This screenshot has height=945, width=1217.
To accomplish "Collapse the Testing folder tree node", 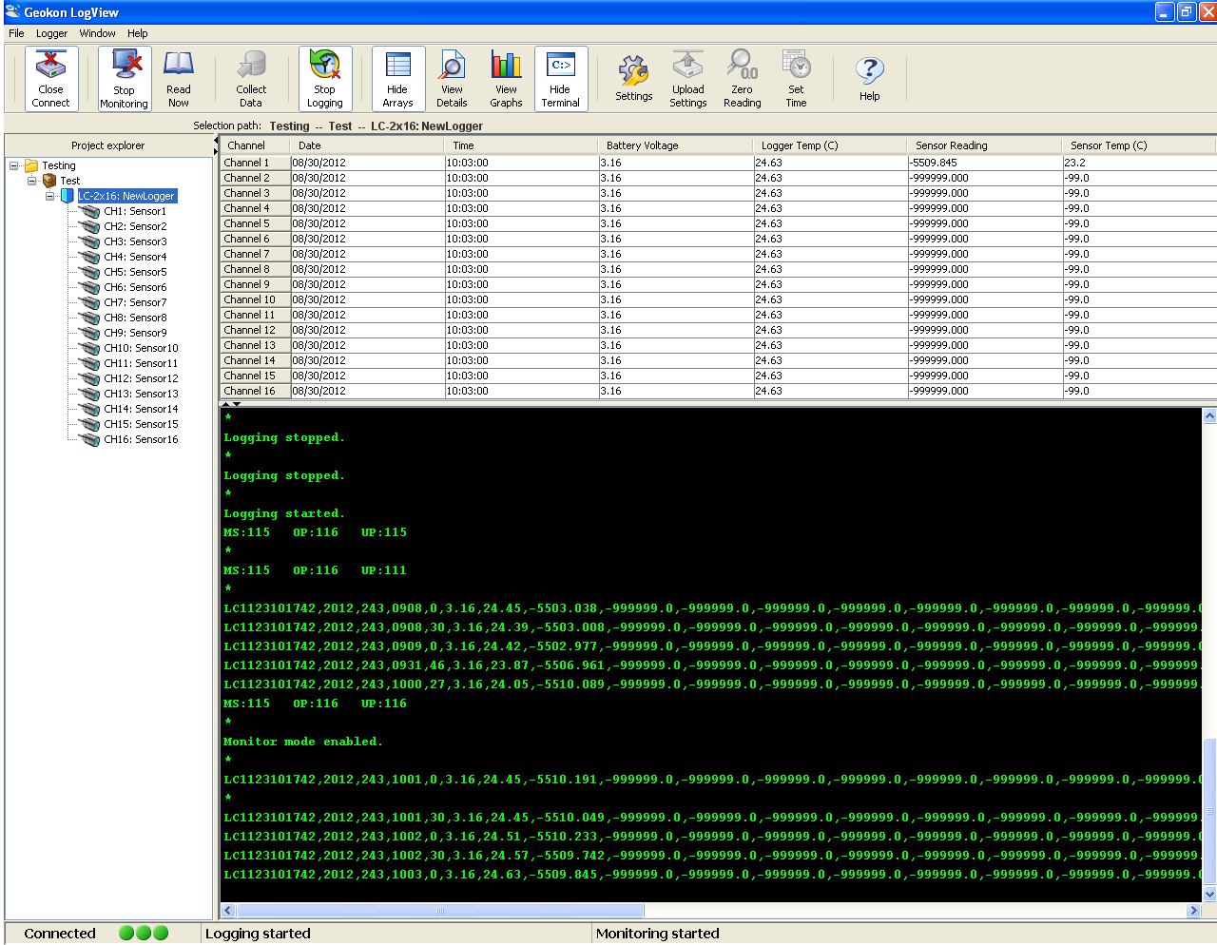I will point(14,165).
